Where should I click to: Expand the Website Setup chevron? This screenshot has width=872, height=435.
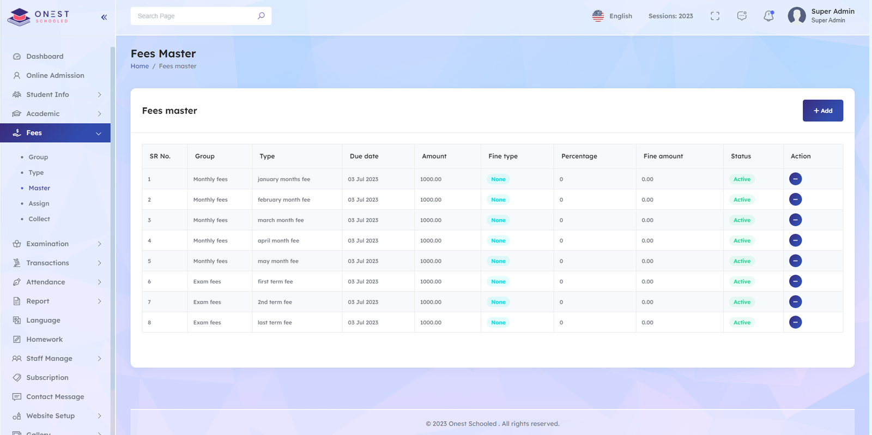(99, 415)
